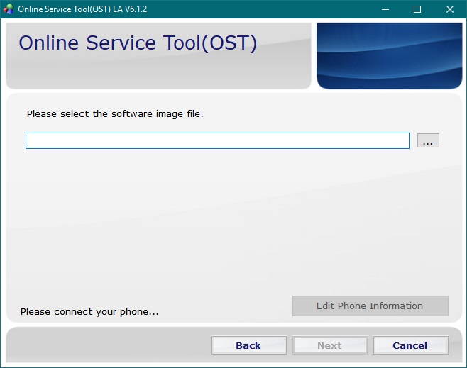The width and height of the screenshot is (467, 368).
Task: Close the Online Service Tool window
Action: click(x=450, y=9)
